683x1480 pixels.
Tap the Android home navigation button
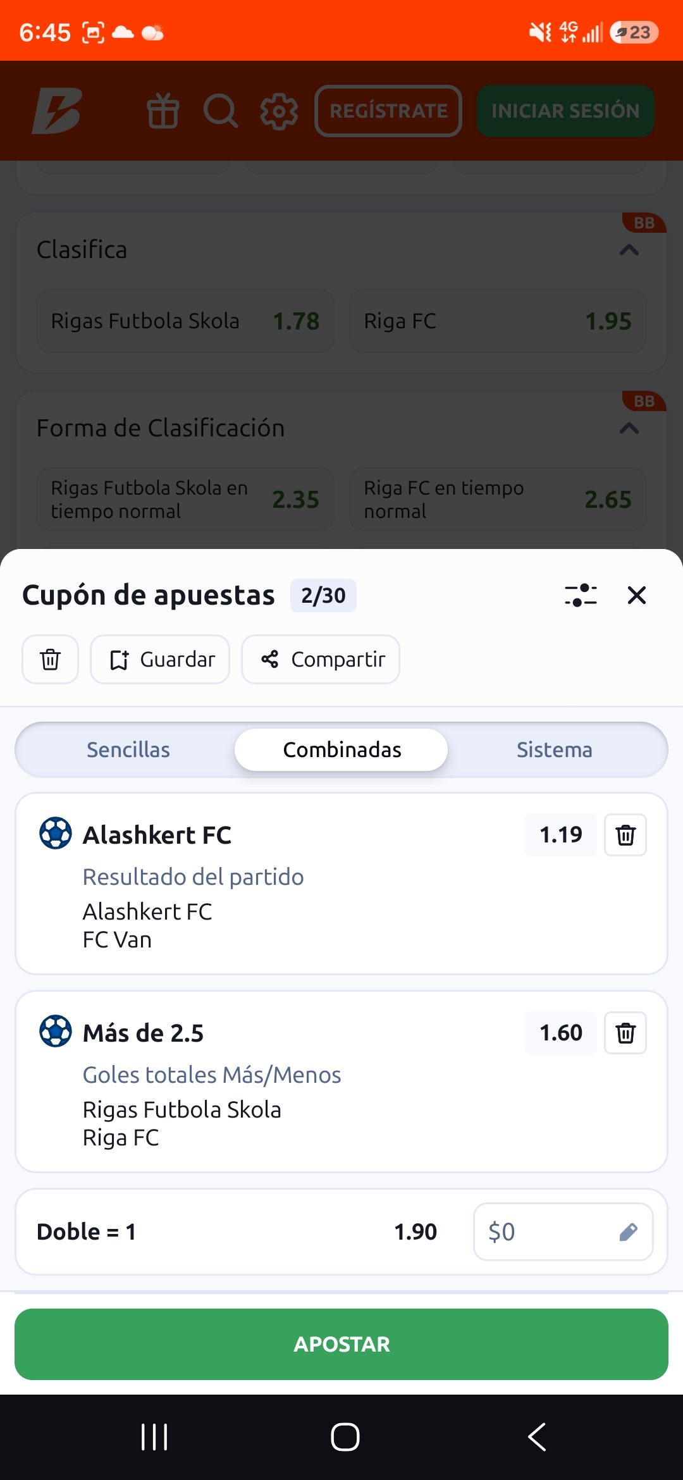pos(345,1437)
